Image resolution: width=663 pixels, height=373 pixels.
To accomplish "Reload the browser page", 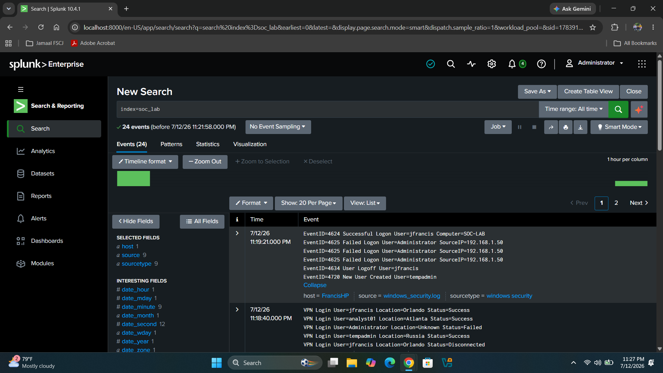I will click(x=41, y=27).
